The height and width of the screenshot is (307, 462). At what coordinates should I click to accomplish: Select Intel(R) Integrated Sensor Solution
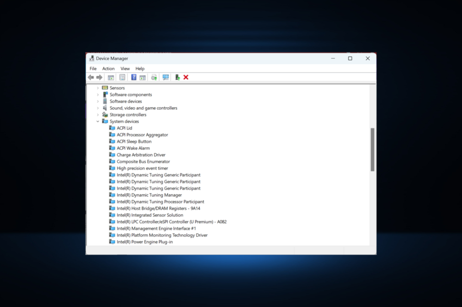[x=150, y=215]
